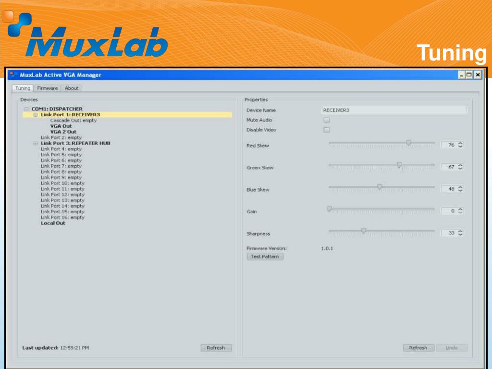Click the MuxLab app icon in title bar
Viewport: 492px width, 369px height.
pyautogui.click(x=13, y=74)
